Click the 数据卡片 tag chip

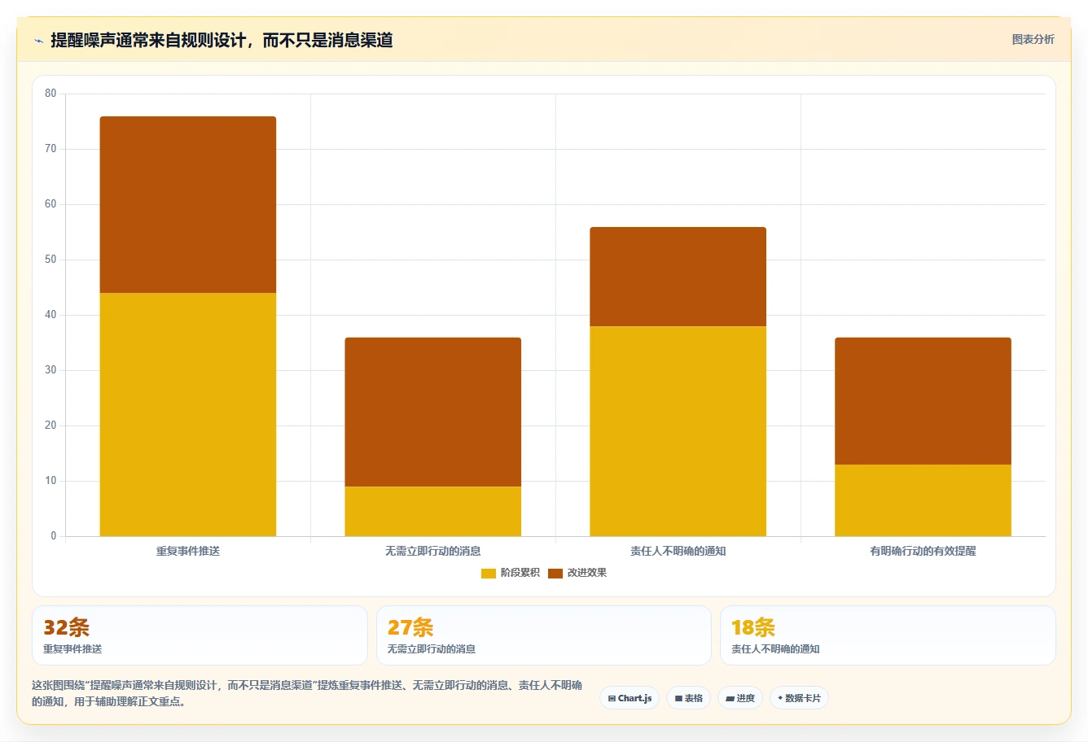(x=799, y=698)
